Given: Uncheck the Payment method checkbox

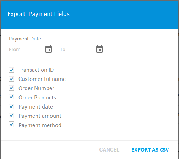Looking at the screenshot, I should 11,125.
